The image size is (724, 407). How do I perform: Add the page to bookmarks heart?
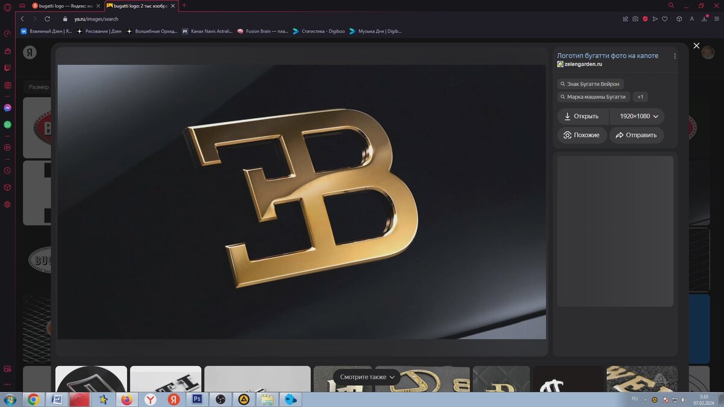[665, 19]
